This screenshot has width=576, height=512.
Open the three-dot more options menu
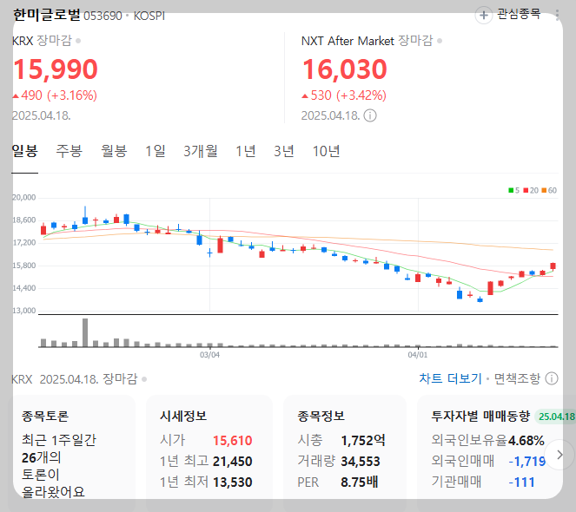558,15
